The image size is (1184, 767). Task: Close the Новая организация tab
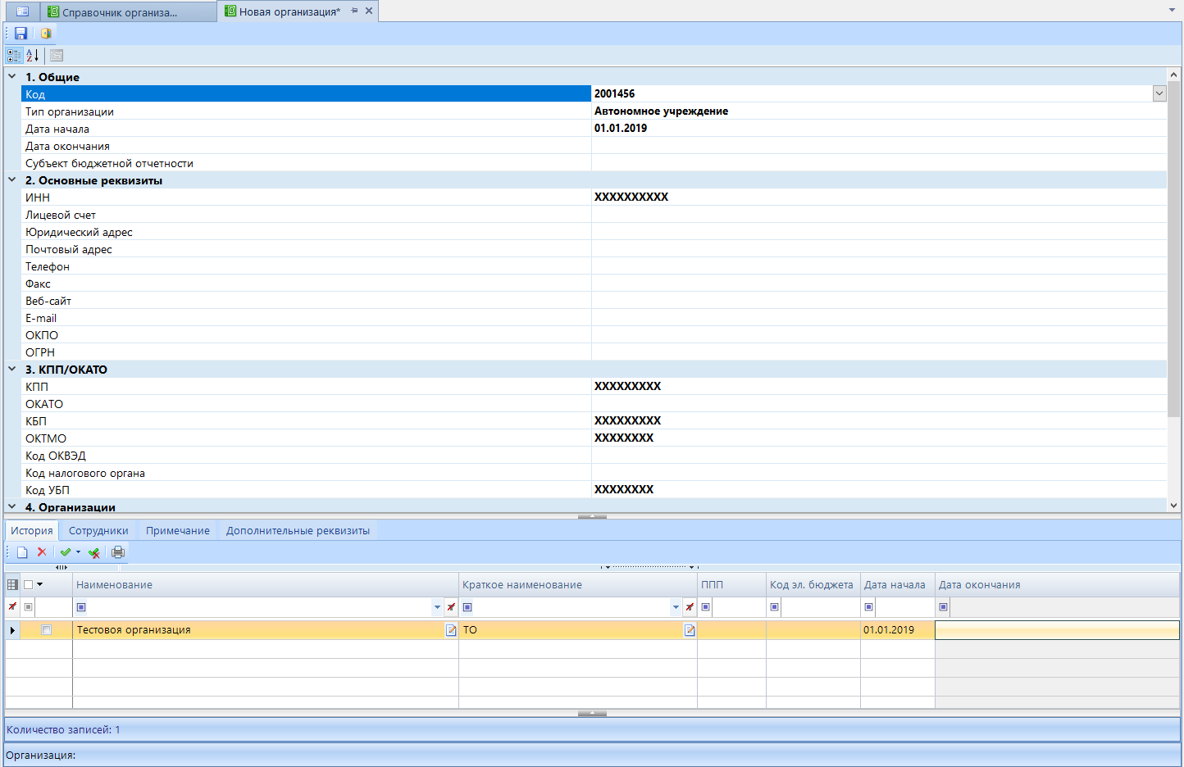[369, 11]
